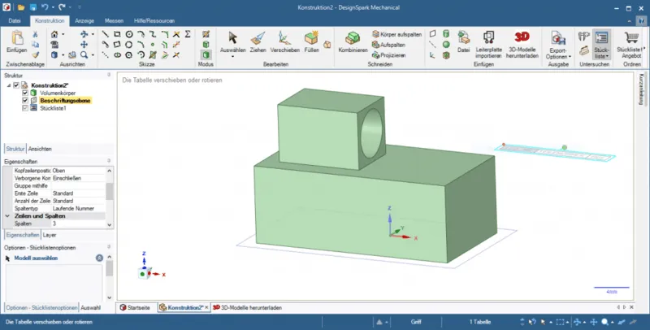
Task: Click the open folder icon in title bar
Action: (x=21, y=7)
